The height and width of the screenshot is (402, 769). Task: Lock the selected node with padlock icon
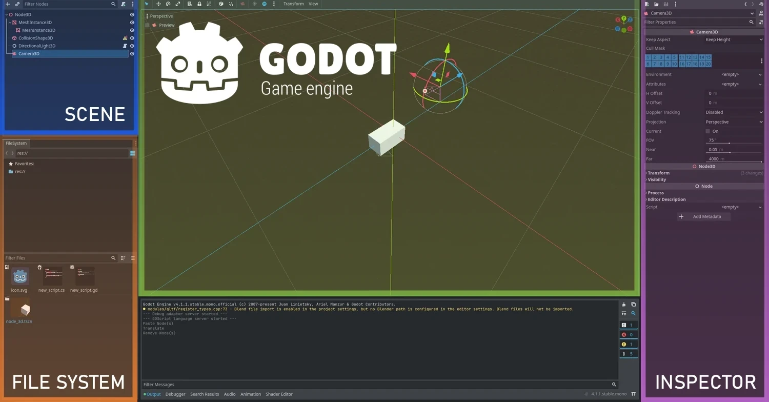point(199,4)
